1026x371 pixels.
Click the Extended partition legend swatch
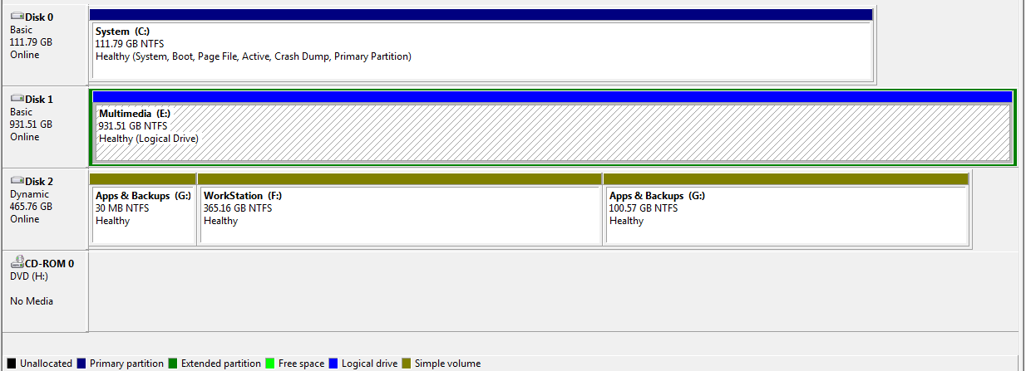pos(173,364)
